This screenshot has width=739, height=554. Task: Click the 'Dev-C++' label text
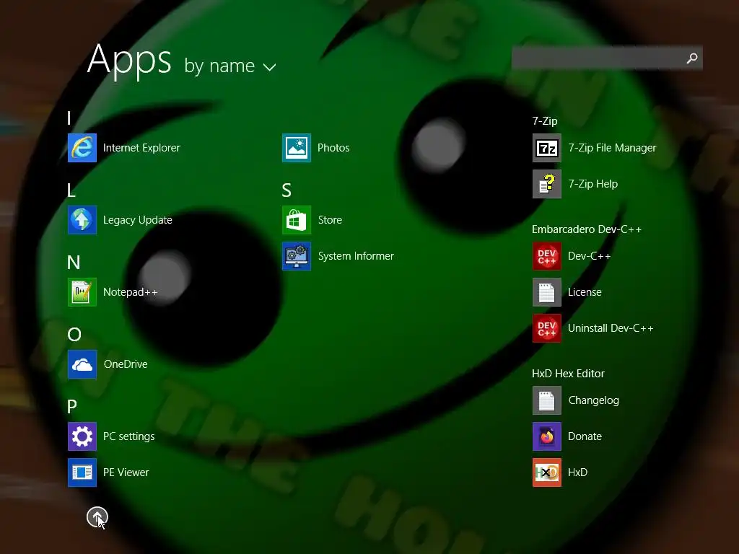[589, 256]
